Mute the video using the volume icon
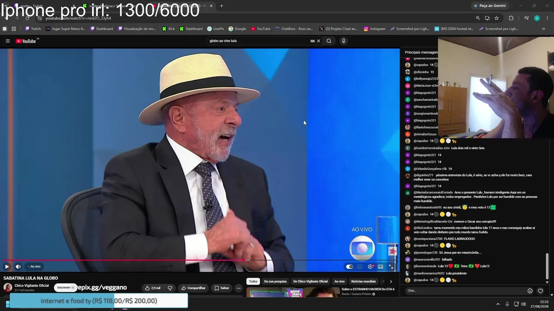 [x=18, y=267]
